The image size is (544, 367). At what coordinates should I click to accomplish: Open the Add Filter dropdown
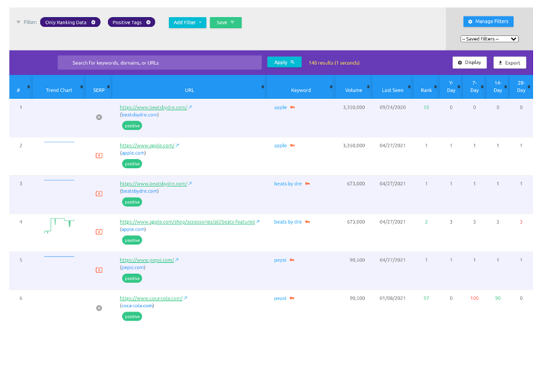click(187, 23)
